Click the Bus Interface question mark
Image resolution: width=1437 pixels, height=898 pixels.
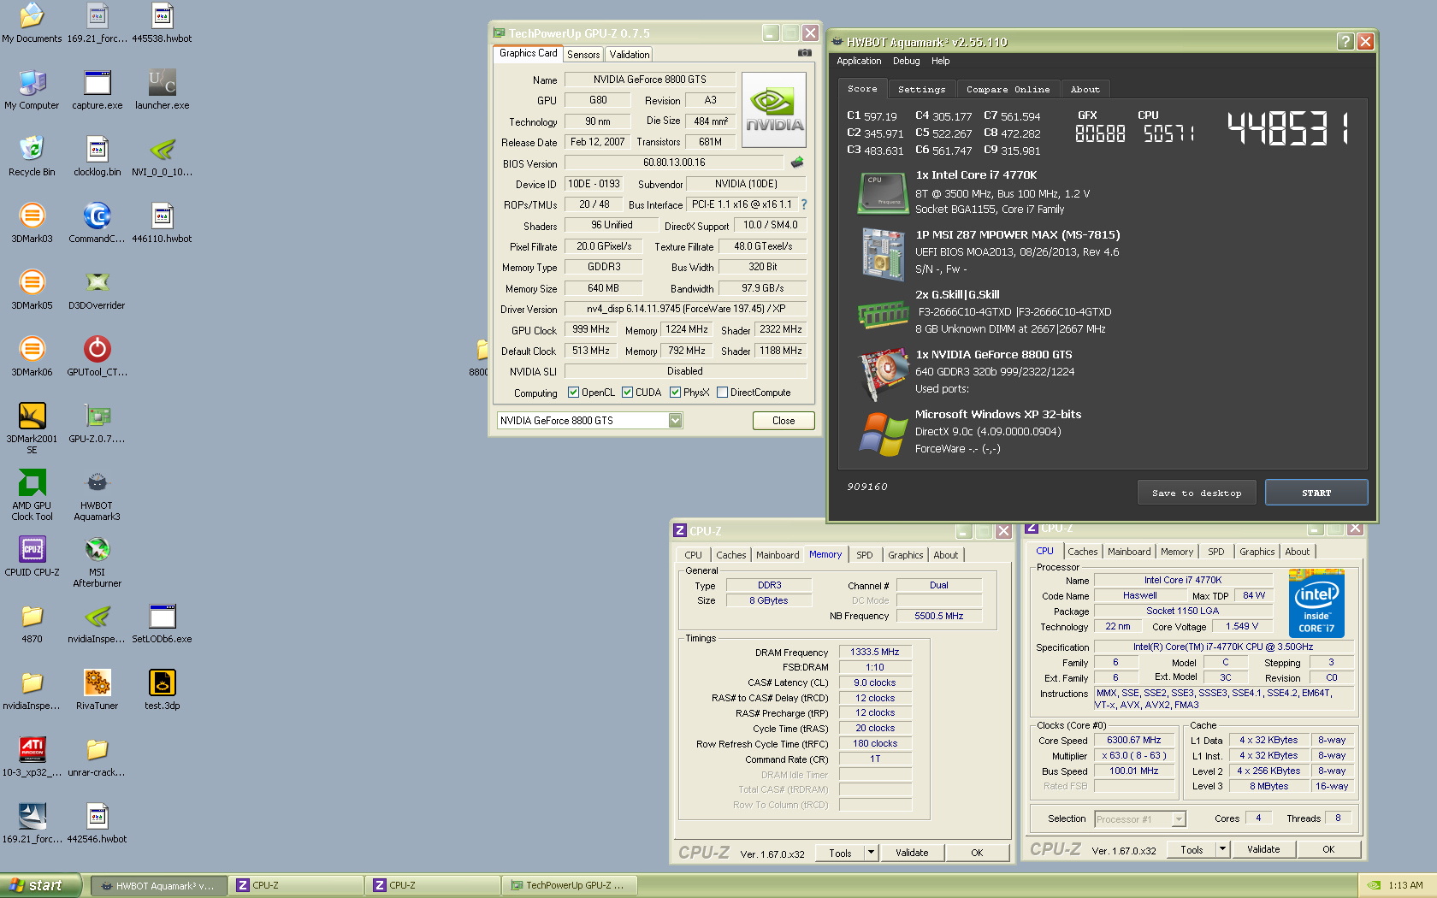pyautogui.click(x=804, y=204)
